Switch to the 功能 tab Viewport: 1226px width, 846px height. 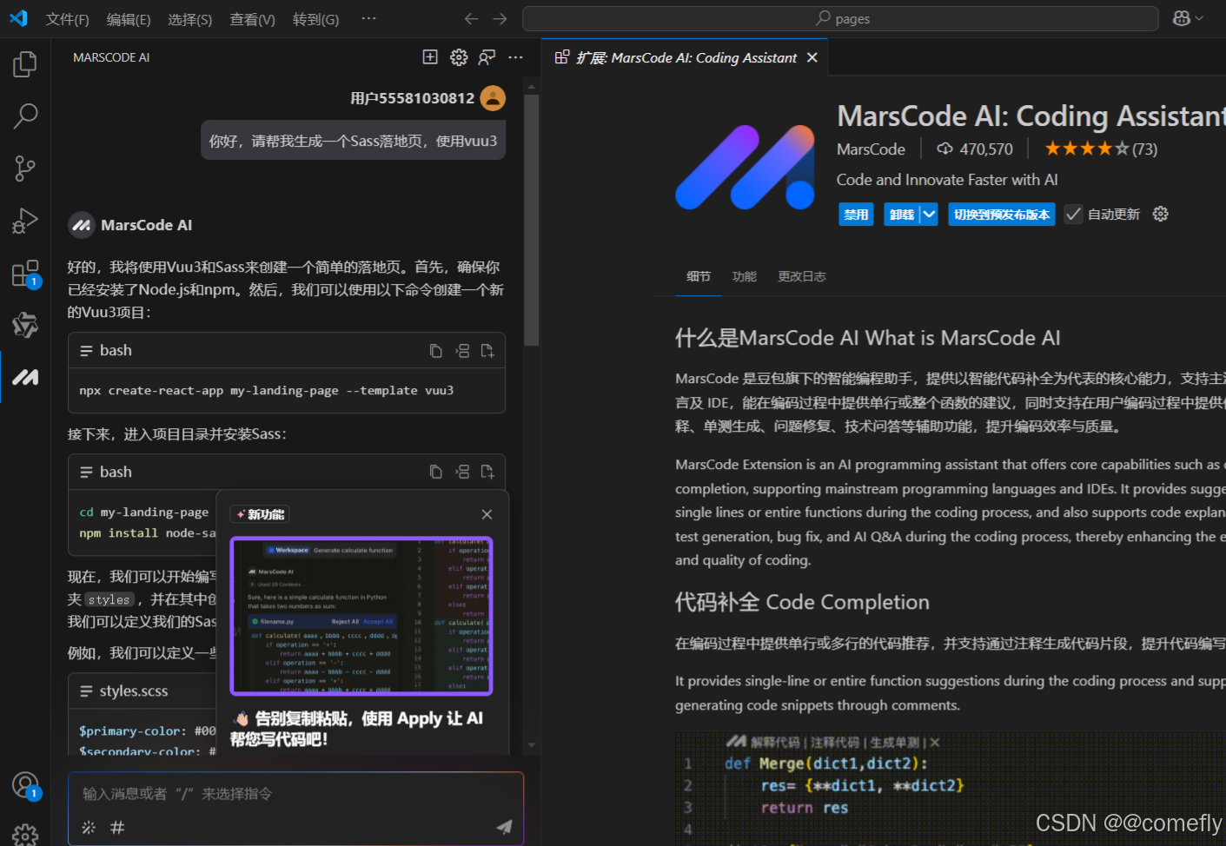[744, 276]
